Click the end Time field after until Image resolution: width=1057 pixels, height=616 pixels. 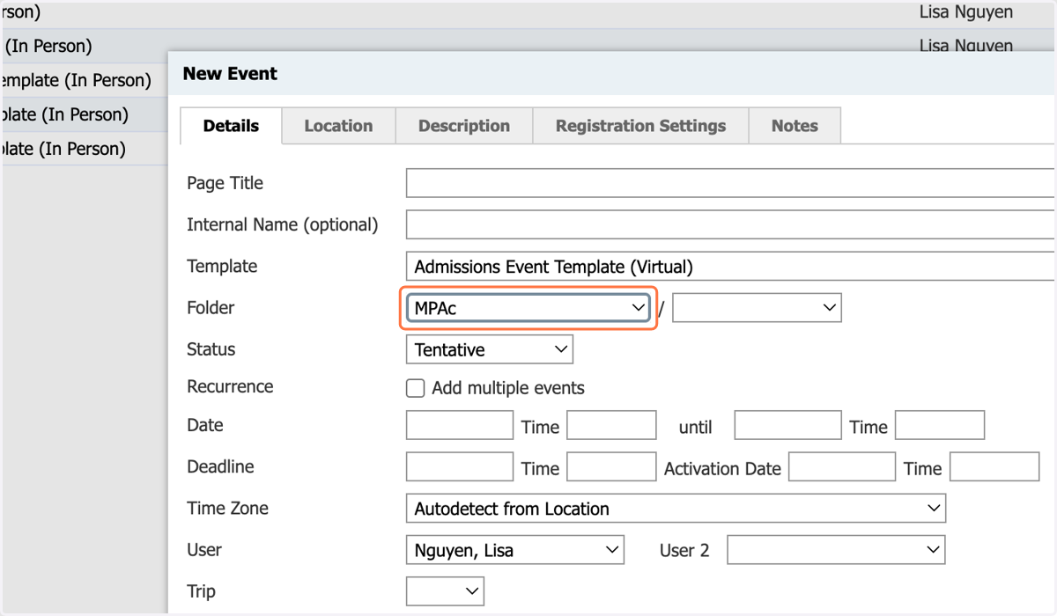[940, 425]
